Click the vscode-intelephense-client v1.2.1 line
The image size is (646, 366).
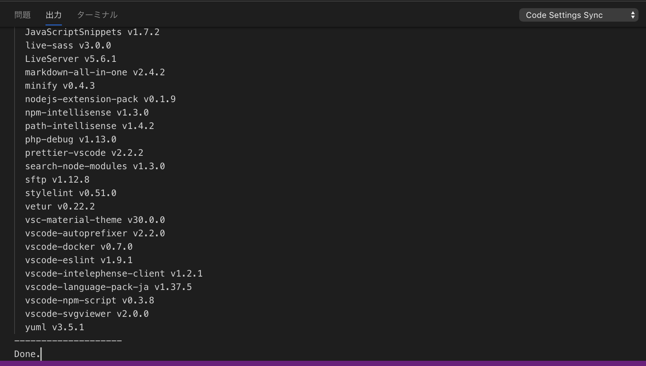[x=114, y=274]
